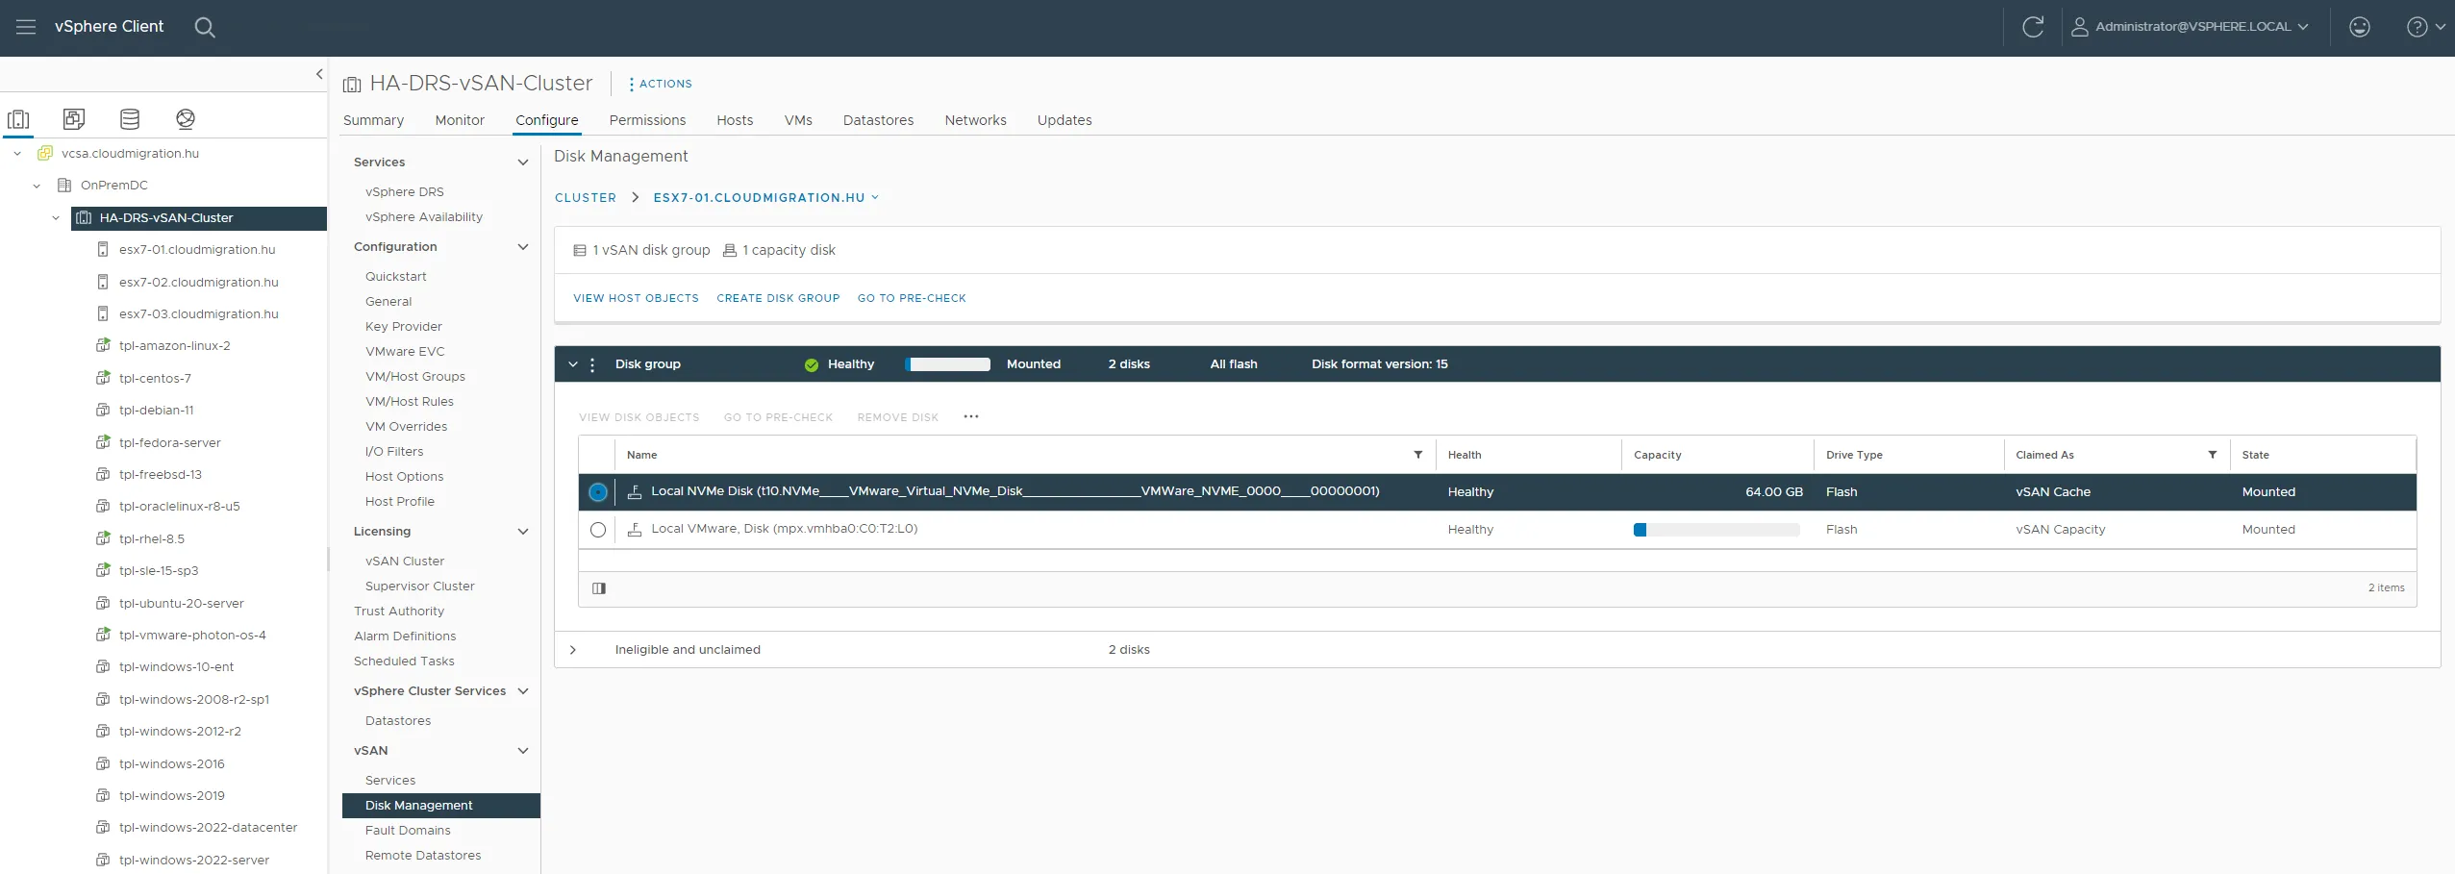
Task: Click the tpl-fedora-server VM icon
Action: 103,442
